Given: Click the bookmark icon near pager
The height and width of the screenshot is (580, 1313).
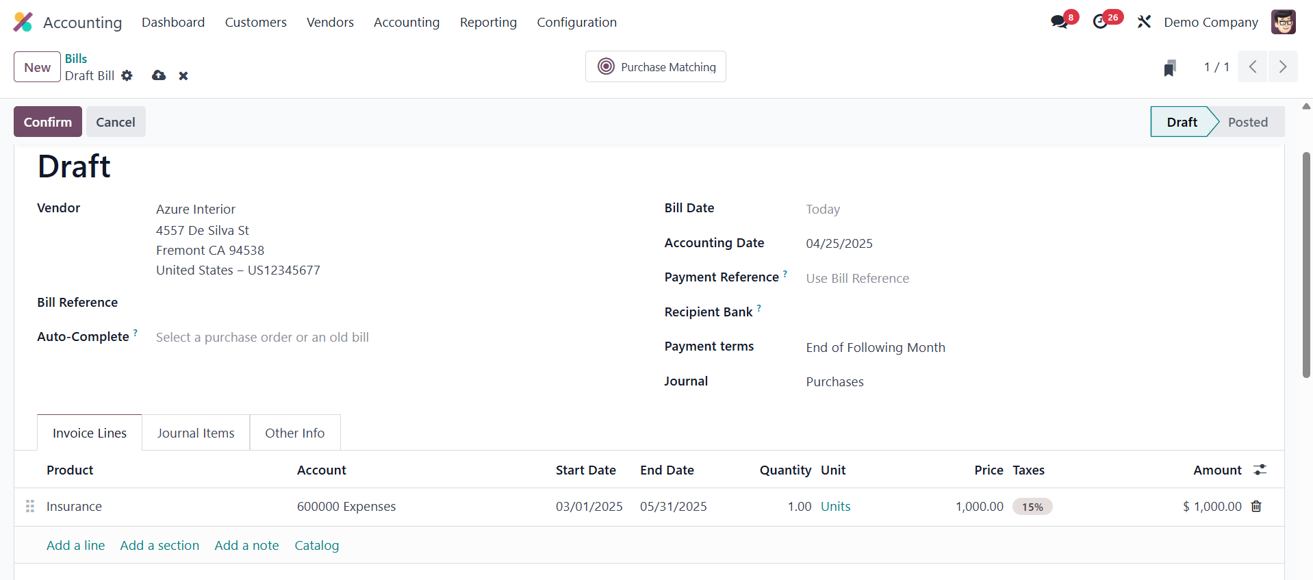Looking at the screenshot, I should pos(1170,68).
